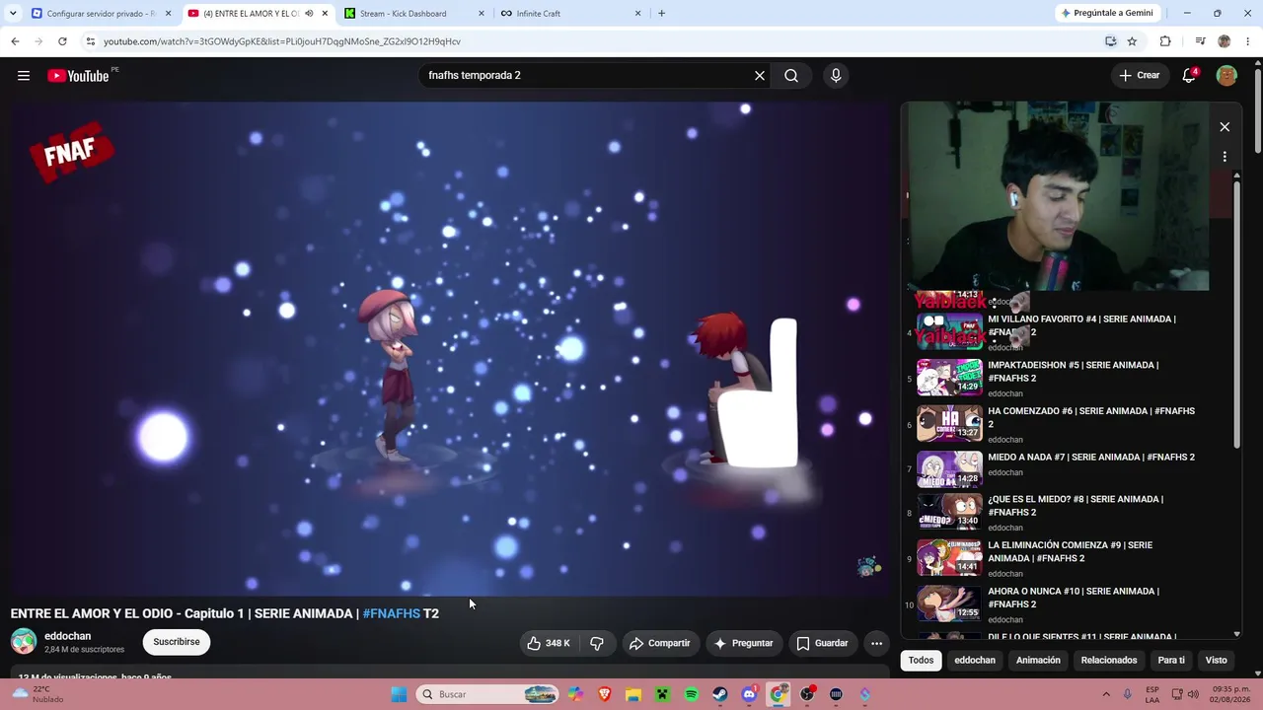Select the Relacionados filter chip
The height and width of the screenshot is (710, 1263).
point(1109,661)
